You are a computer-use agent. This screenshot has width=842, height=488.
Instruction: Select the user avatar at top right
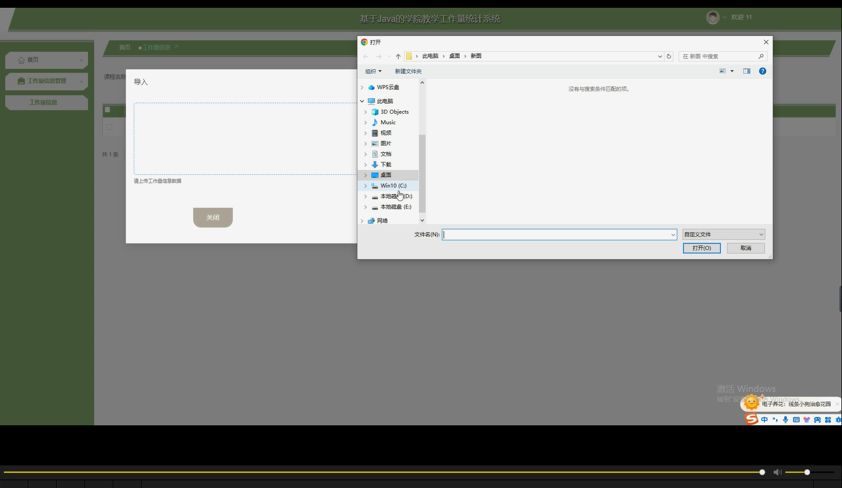pyautogui.click(x=713, y=17)
